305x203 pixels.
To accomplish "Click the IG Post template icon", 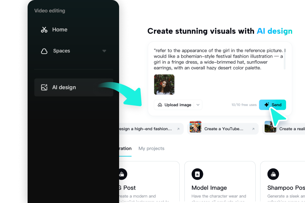I will (122, 174).
